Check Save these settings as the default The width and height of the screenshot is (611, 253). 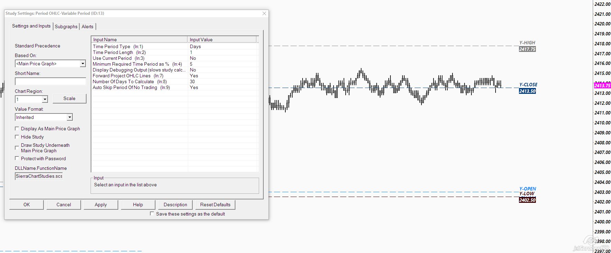(x=152, y=214)
